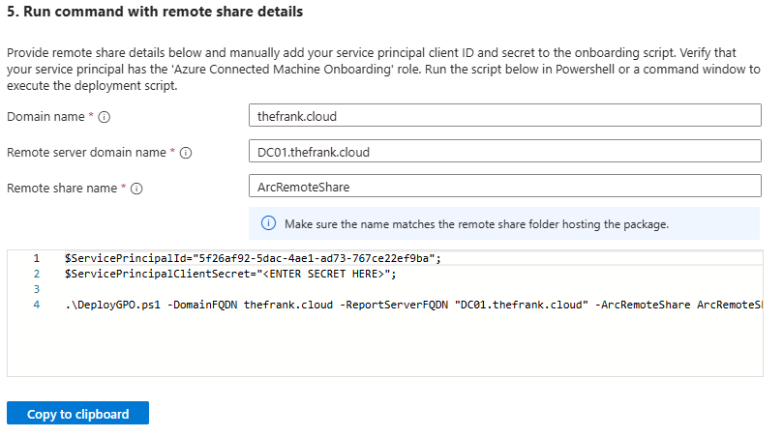Select the ArcRemoteShare share name field

pyautogui.click(x=503, y=188)
